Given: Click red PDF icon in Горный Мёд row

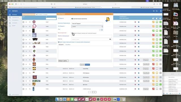Looking at the screenshot, I should pyautogui.click(x=153, y=69).
